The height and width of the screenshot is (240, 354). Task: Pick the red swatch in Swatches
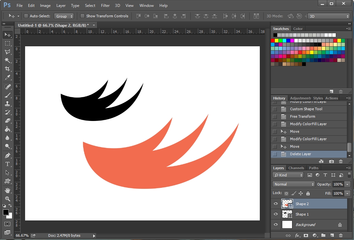[x=273, y=41]
